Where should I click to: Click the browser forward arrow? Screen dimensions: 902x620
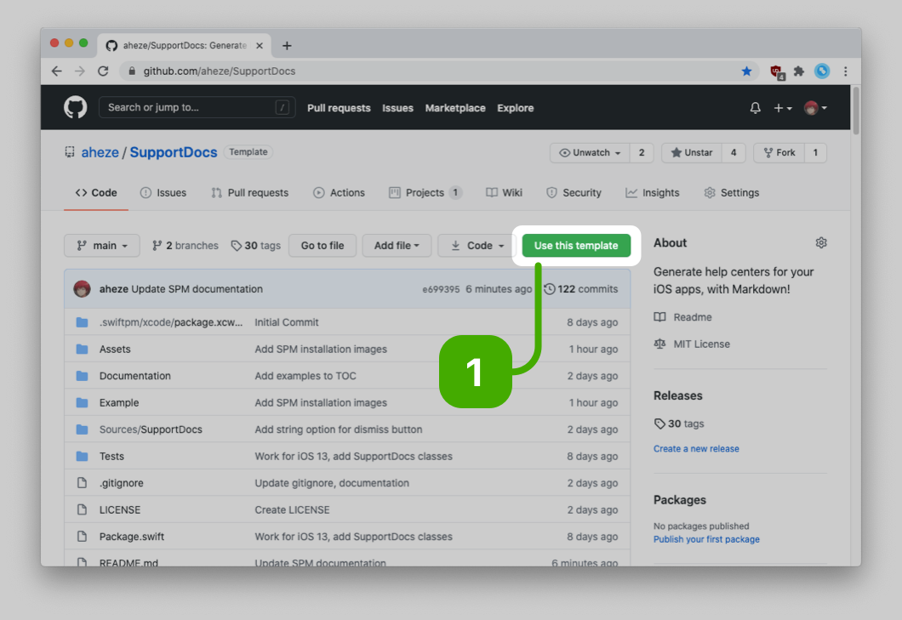79,71
